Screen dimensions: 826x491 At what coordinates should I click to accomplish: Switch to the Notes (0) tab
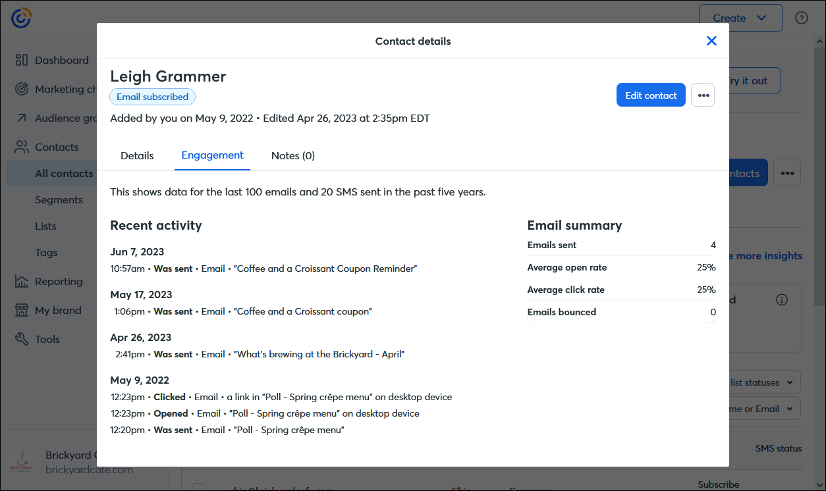(x=293, y=156)
